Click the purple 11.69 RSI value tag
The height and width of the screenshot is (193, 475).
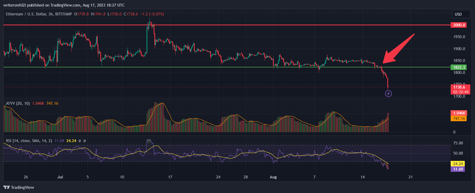point(458,169)
